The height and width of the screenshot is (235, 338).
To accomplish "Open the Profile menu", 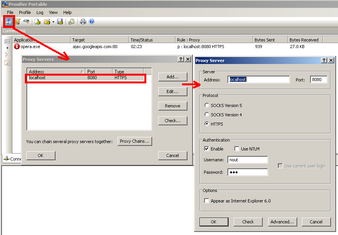I will (25, 12).
